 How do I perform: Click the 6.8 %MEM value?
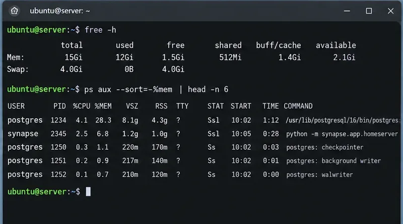103,134
